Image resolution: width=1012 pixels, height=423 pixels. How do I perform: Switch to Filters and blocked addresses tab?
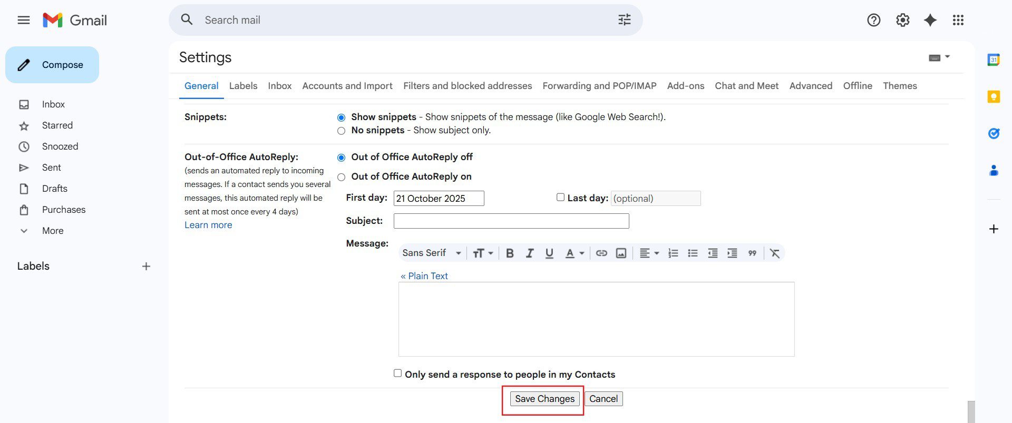(x=467, y=86)
